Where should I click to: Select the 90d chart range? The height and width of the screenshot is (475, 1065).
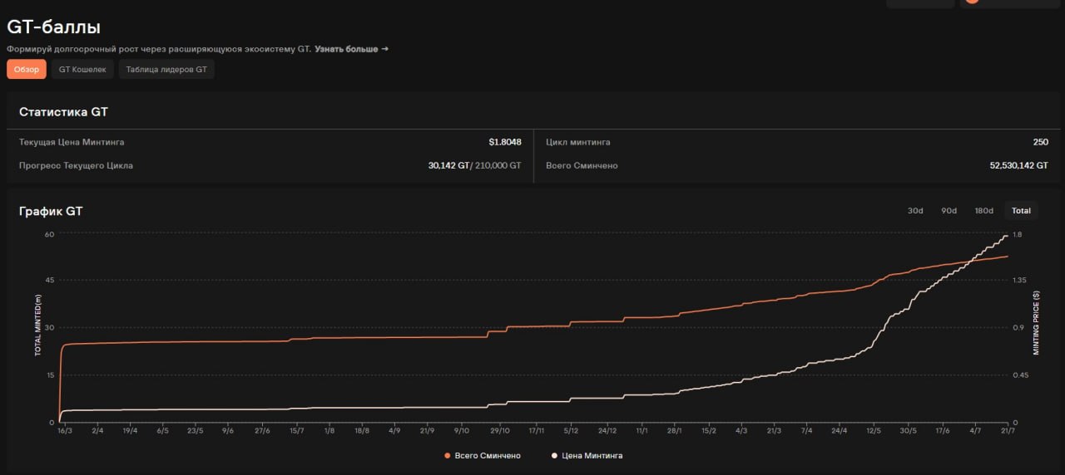pos(949,211)
